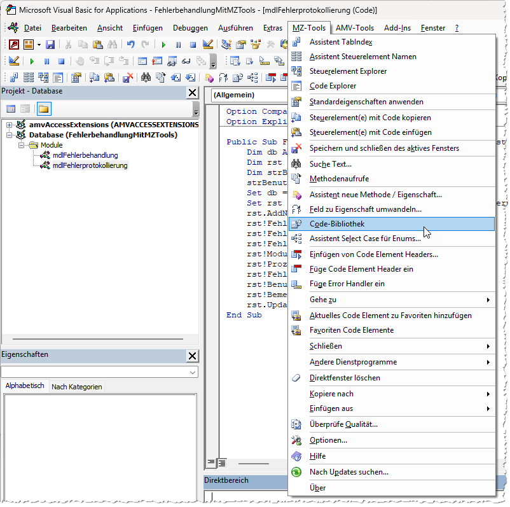Click the Reset (stop) icon
The width and height of the screenshot is (510, 507).
click(192, 45)
